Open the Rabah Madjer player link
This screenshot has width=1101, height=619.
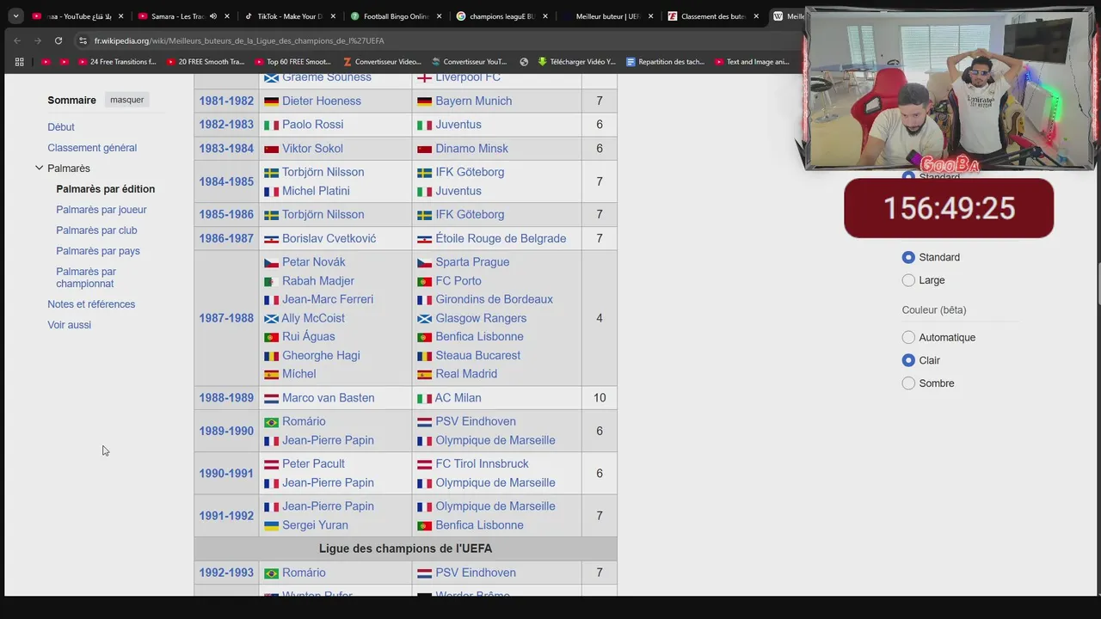(318, 281)
